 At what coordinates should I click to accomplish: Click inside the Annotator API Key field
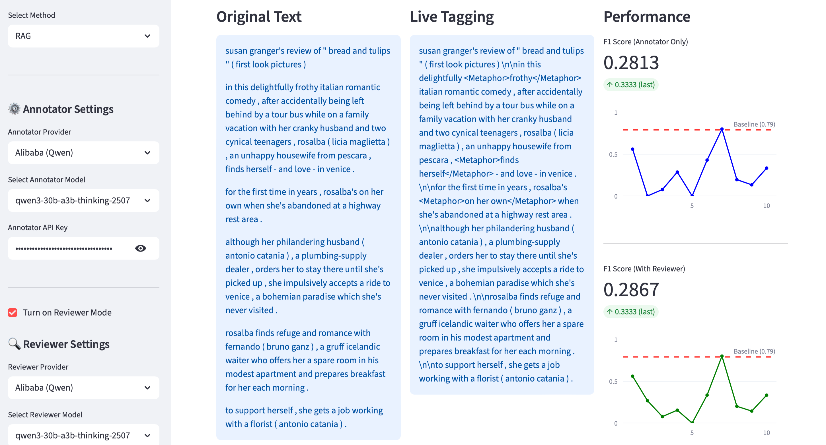[x=71, y=248]
